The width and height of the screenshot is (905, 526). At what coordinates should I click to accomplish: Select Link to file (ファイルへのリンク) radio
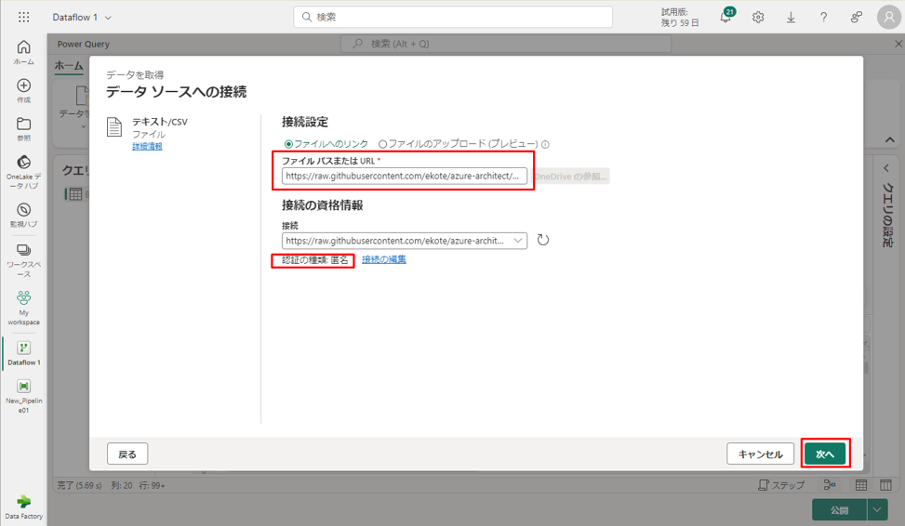pos(288,144)
